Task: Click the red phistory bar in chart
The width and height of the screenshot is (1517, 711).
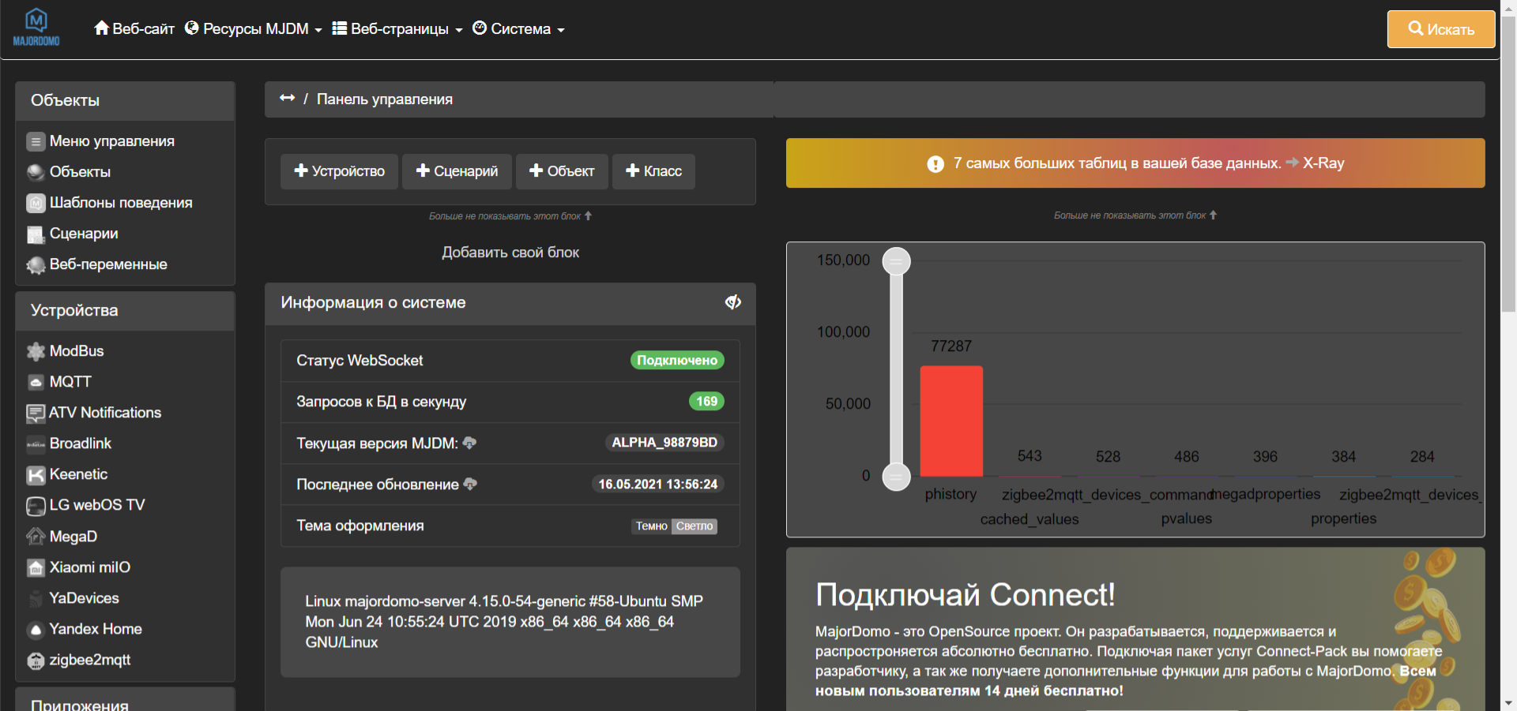Action: [951, 421]
